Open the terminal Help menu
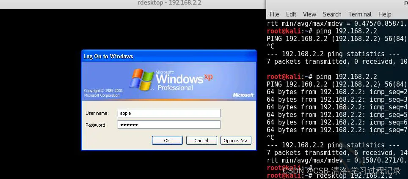 (x=385, y=14)
